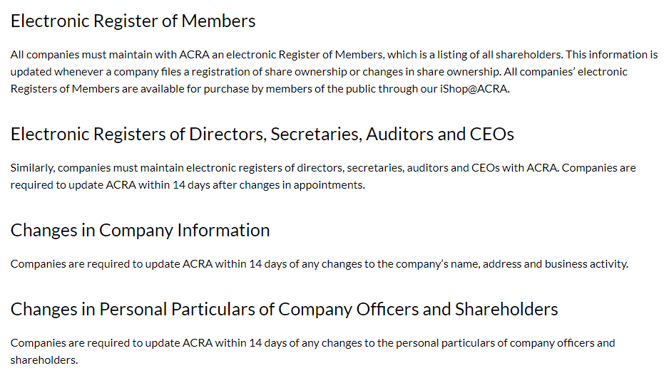Click 'Shareholders' at the end of the last heading

506,310
